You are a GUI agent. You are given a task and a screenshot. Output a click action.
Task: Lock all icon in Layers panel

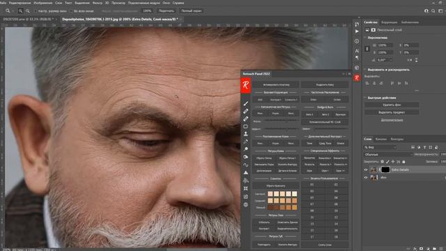tap(403, 162)
